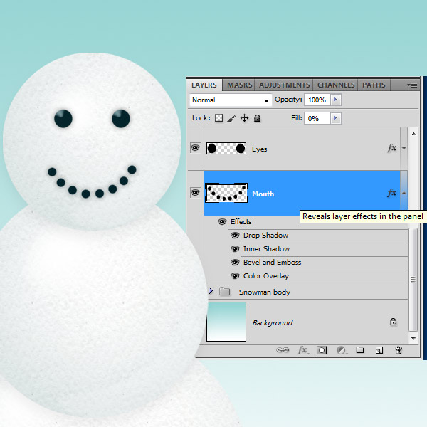
Task: Select the Eyes layer thumbnail
Action: tap(226, 149)
